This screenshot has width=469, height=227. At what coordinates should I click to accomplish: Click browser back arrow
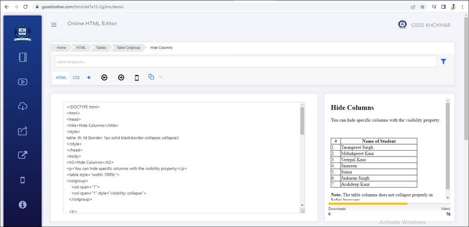tap(6, 6)
